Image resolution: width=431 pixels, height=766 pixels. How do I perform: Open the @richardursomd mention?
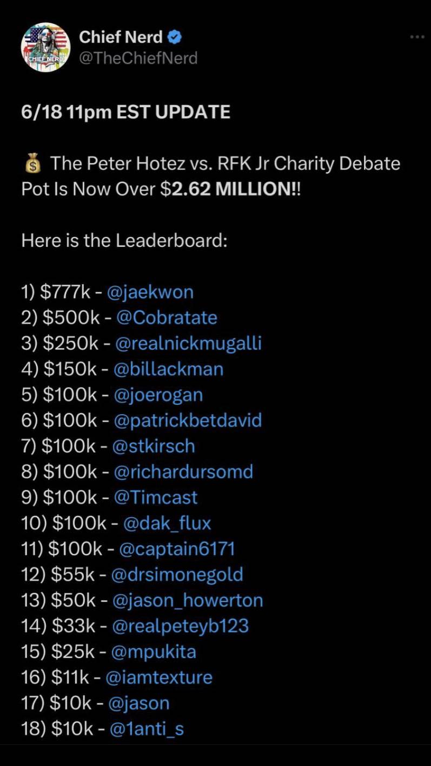pyautogui.click(x=183, y=472)
